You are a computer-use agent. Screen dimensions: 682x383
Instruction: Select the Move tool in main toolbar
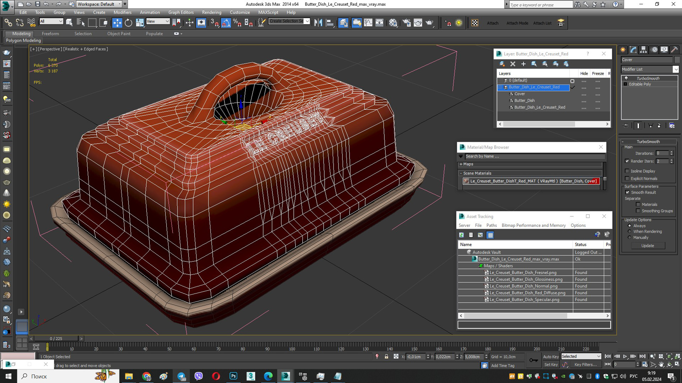coord(117,23)
